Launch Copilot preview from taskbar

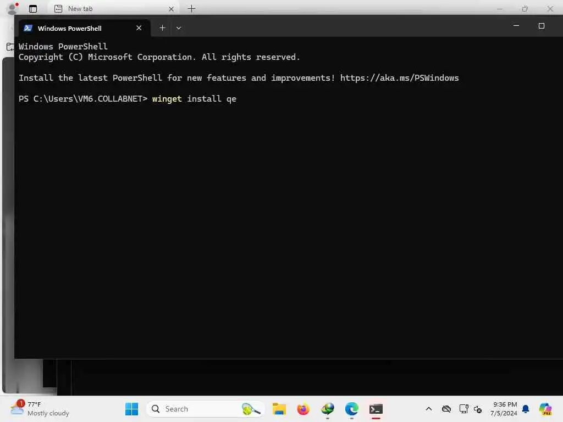(x=545, y=409)
